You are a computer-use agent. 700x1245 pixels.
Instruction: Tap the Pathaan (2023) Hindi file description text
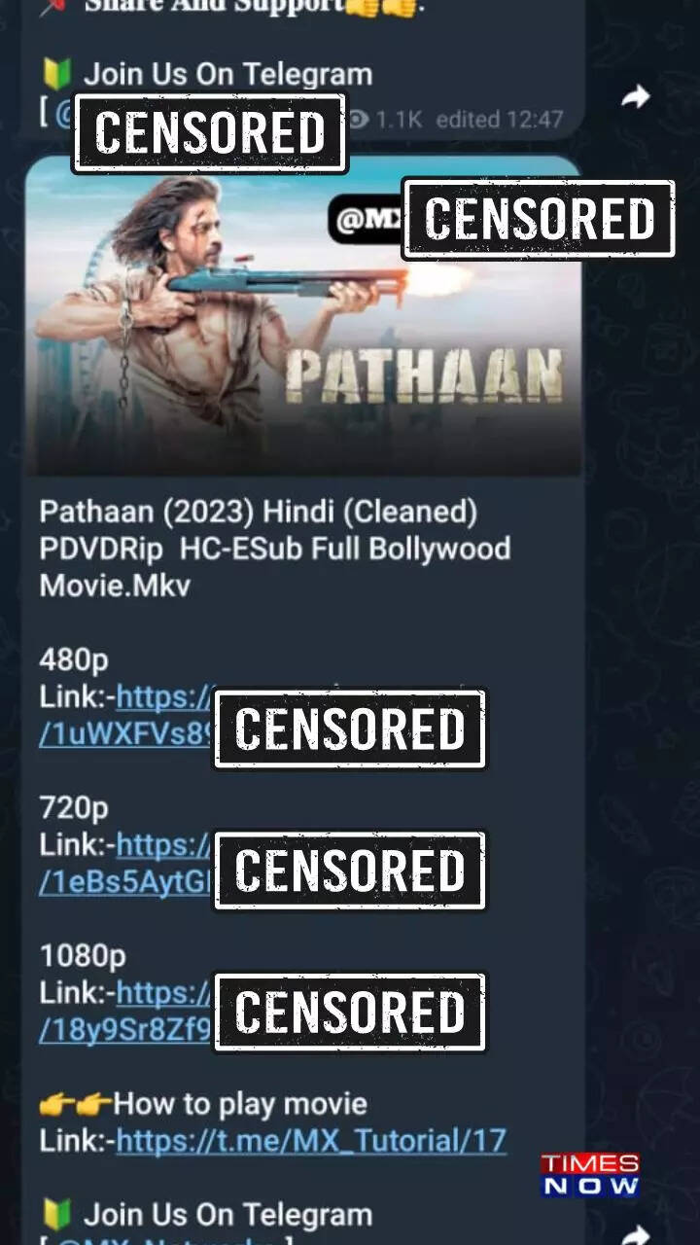tap(275, 549)
